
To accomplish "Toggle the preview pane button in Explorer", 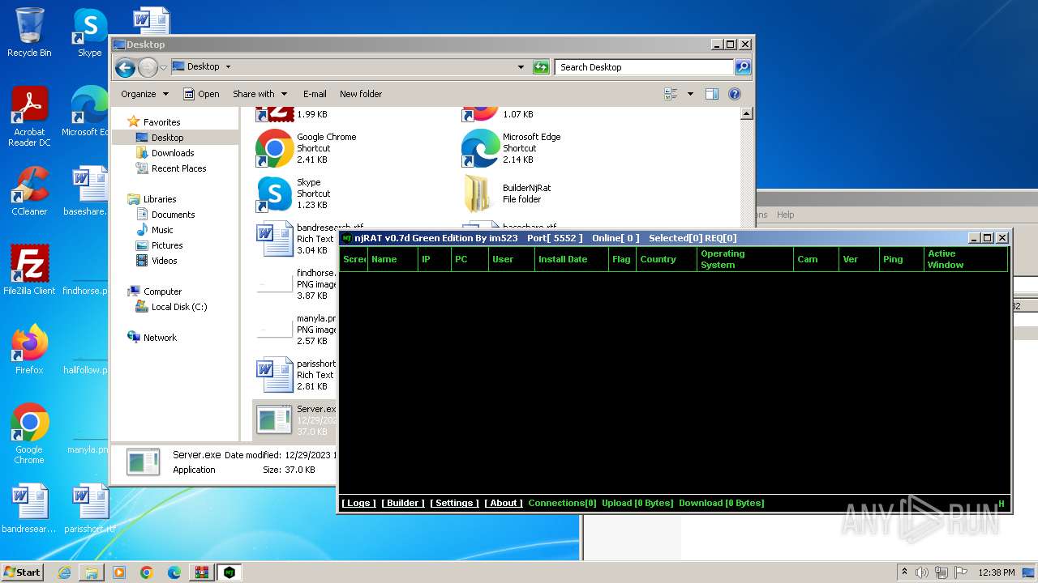I will (x=711, y=94).
